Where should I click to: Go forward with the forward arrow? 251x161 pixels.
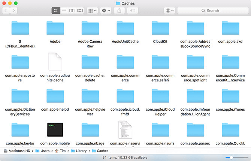pyautogui.click(x=14, y=11)
